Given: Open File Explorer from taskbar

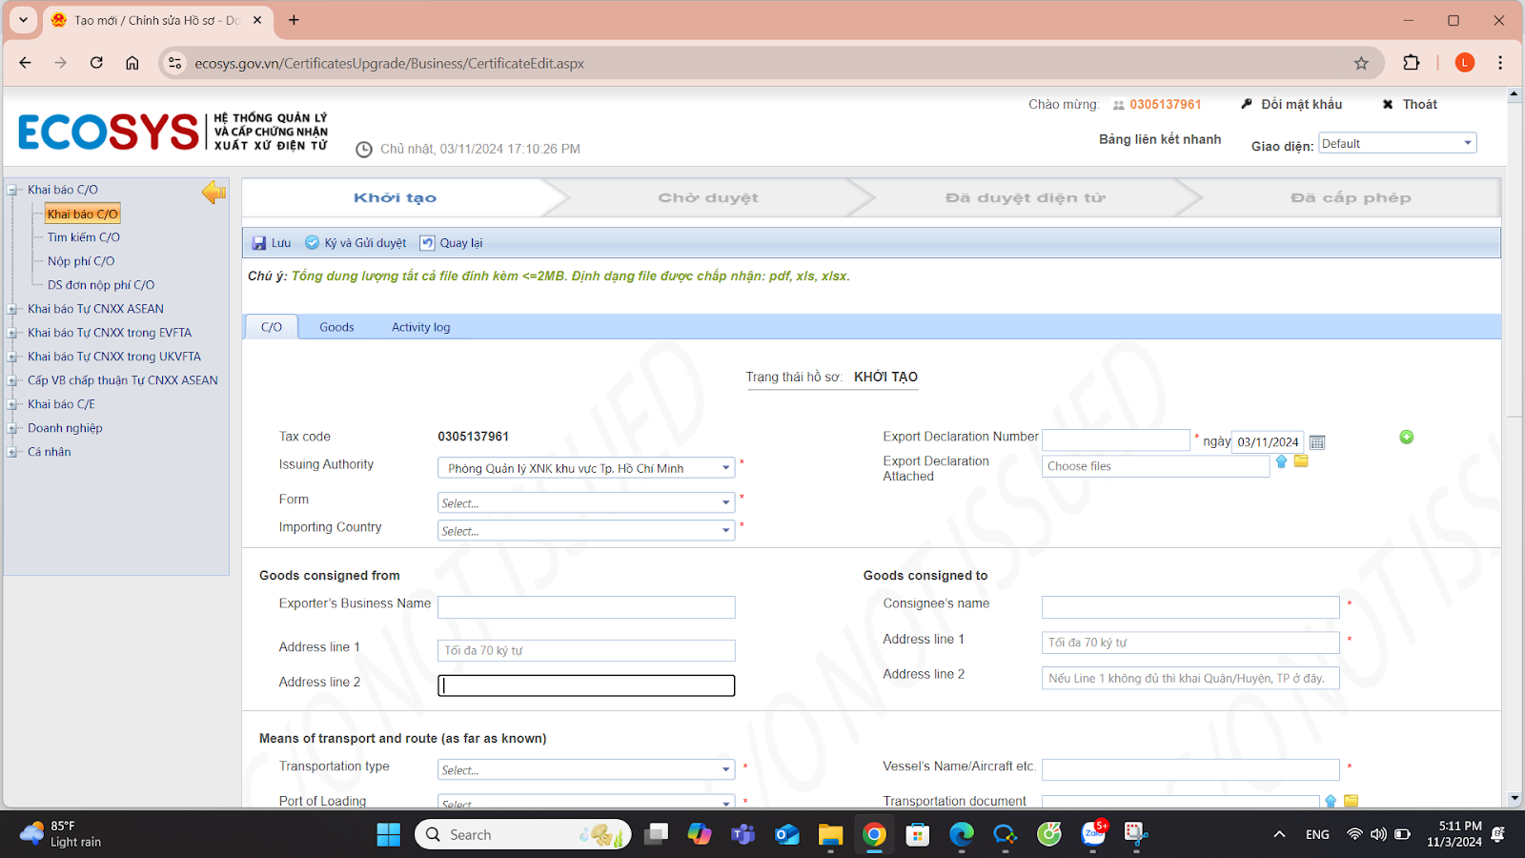Looking at the screenshot, I should 830,834.
